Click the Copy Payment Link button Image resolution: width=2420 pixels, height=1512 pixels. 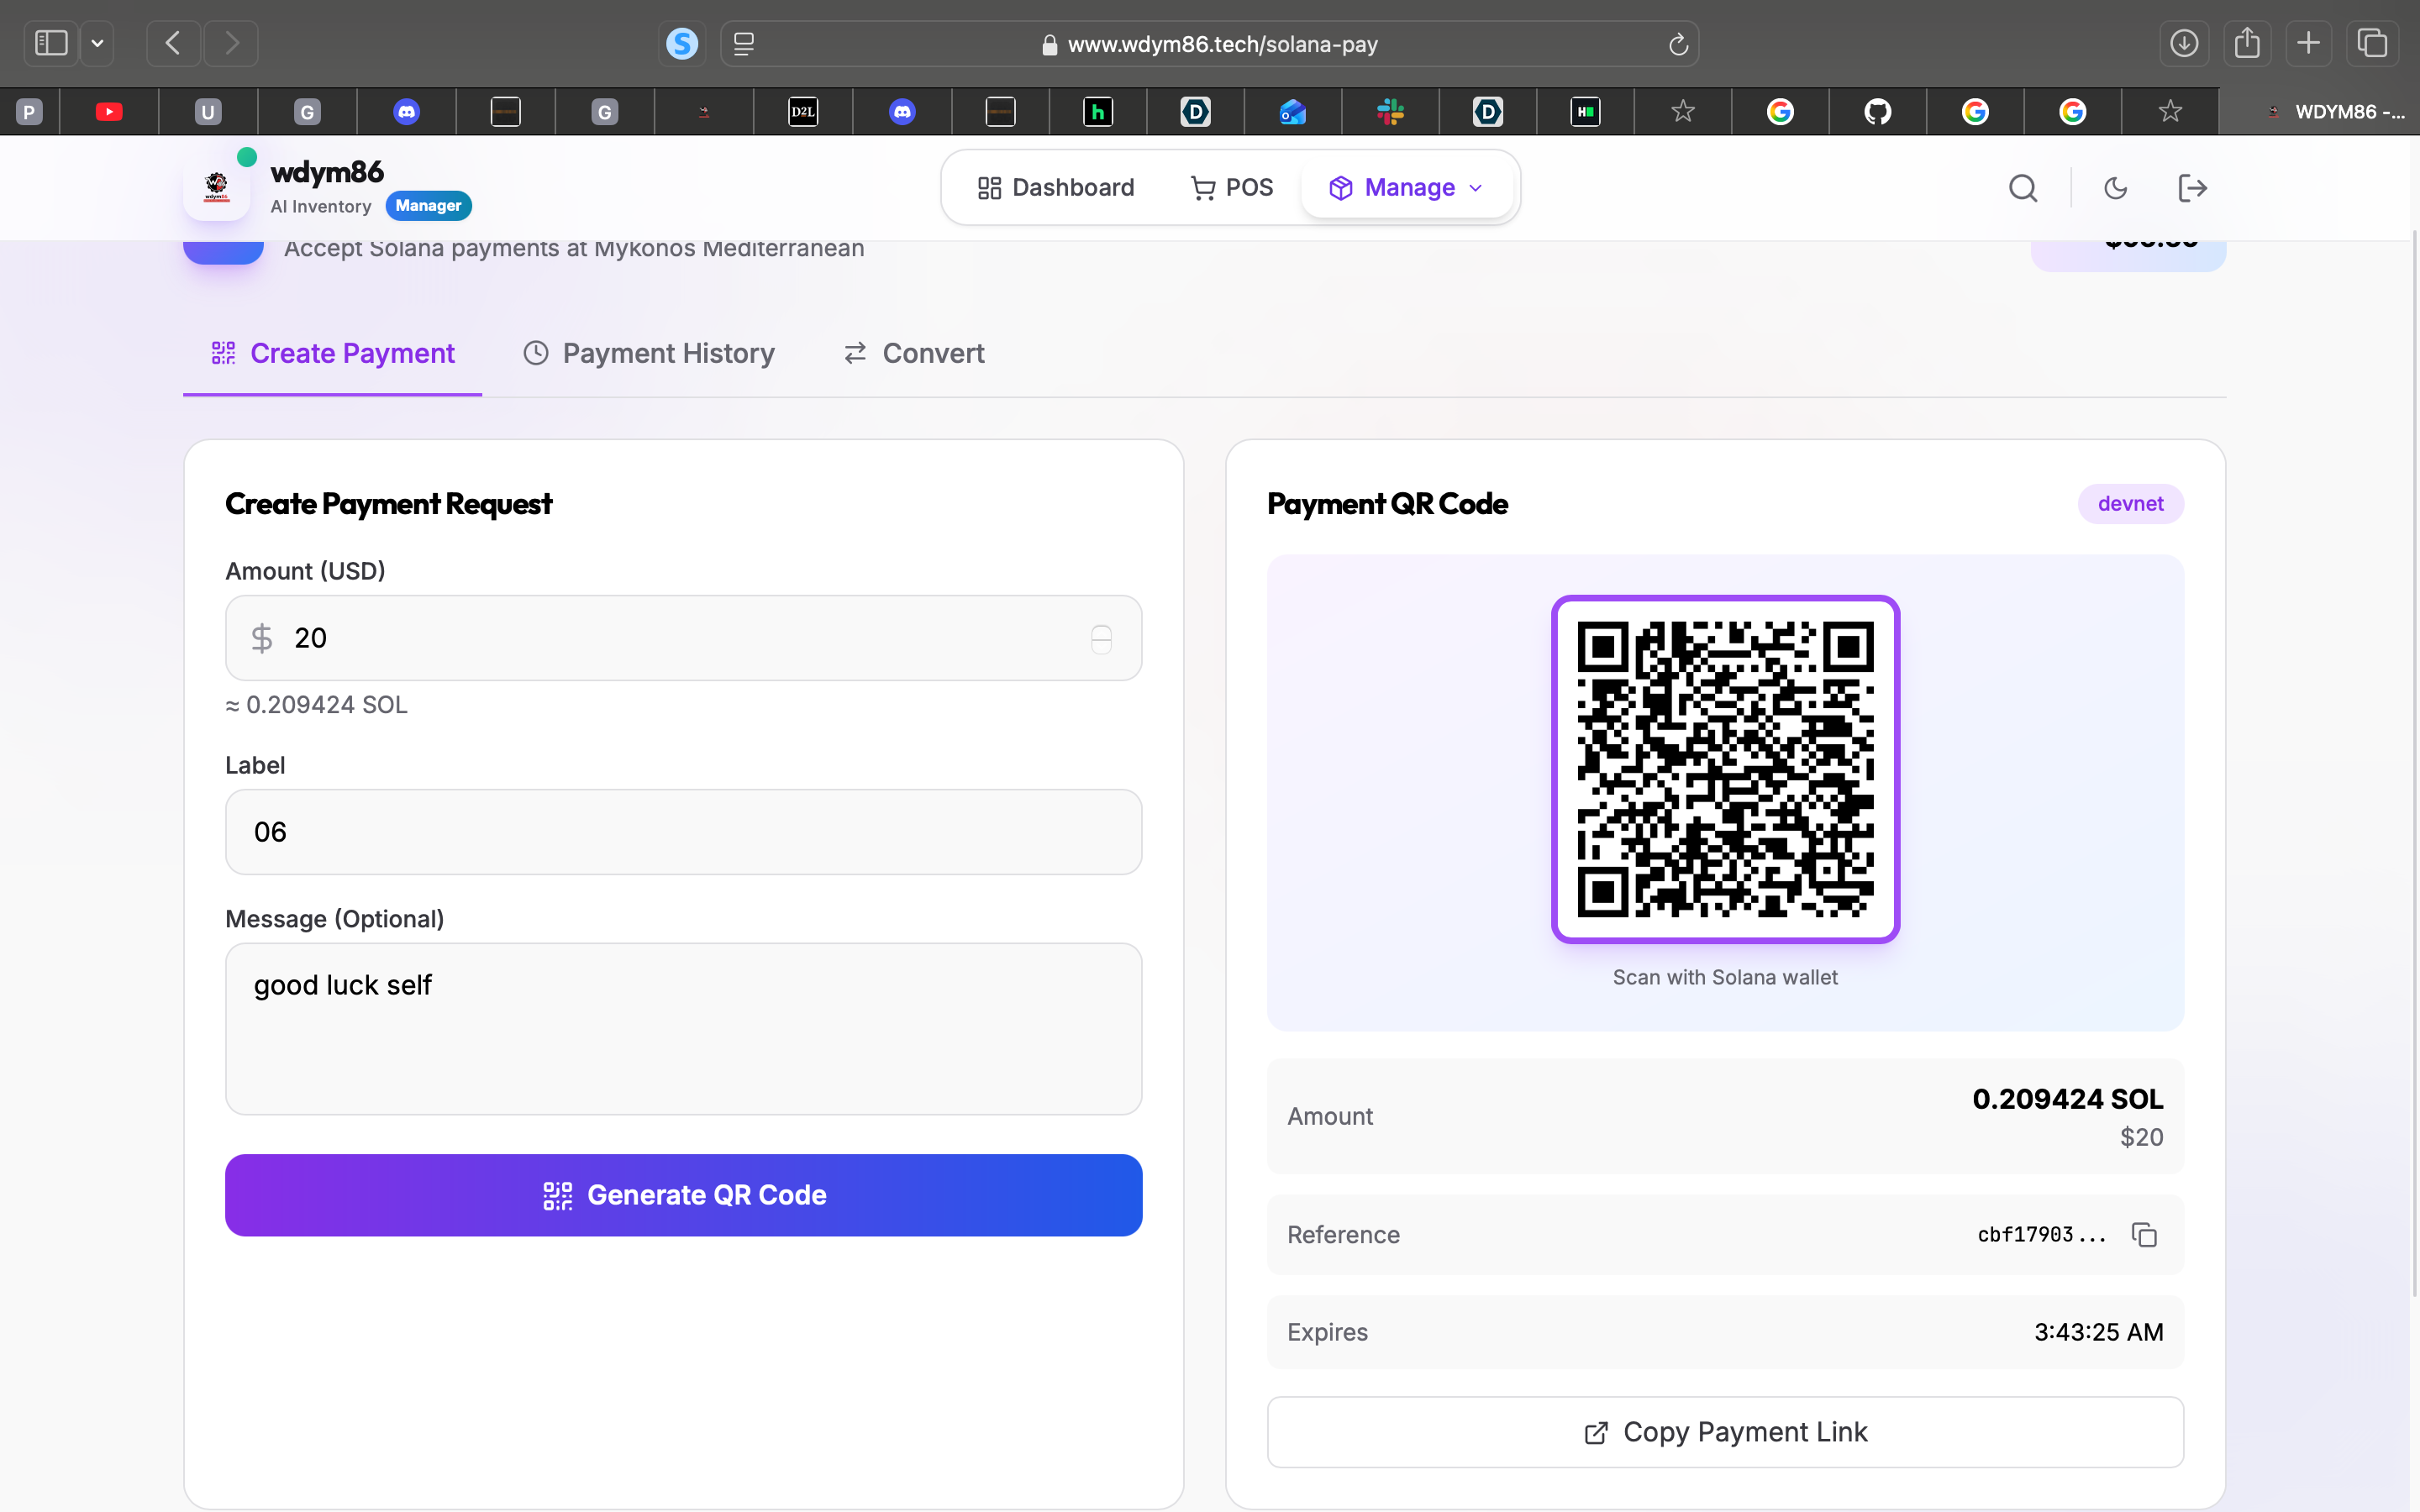coord(1725,1432)
